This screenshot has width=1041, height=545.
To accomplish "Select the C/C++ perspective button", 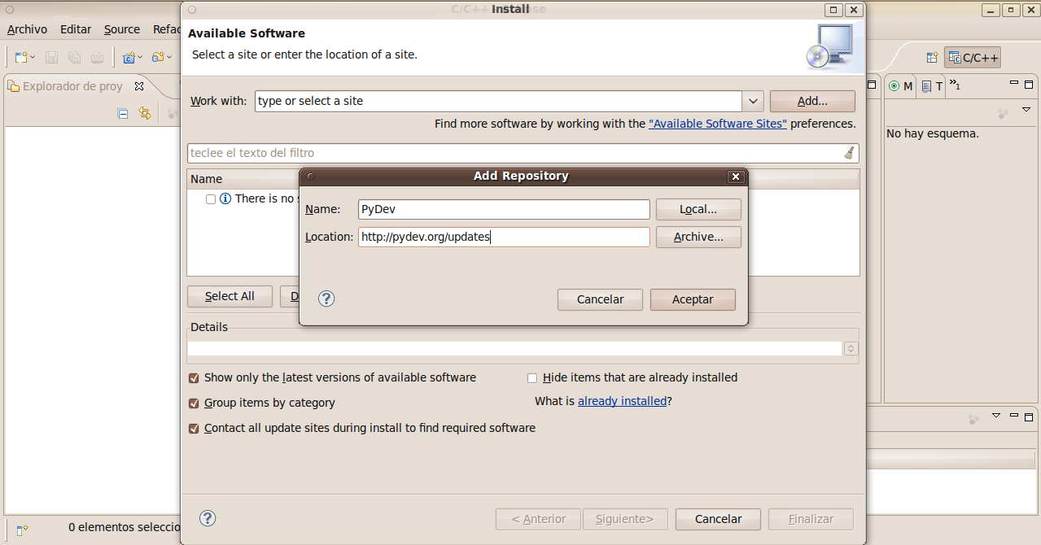I will point(973,58).
